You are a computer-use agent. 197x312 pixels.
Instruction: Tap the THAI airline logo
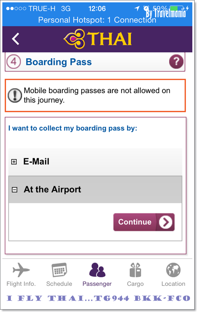point(97,39)
